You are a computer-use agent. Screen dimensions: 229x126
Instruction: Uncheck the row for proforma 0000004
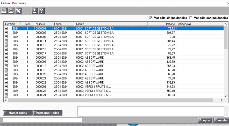pos(6,58)
